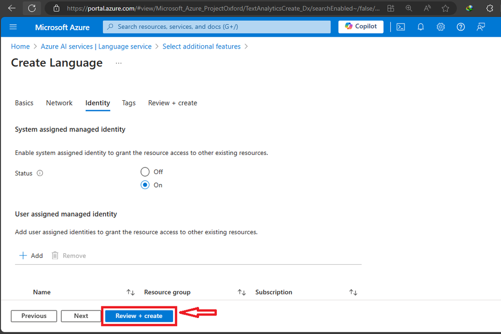Image resolution: width=501 pixels, height=334 pixels.
Task: Set system assigned identity status to Off
Action: click(x=145, y=172)
